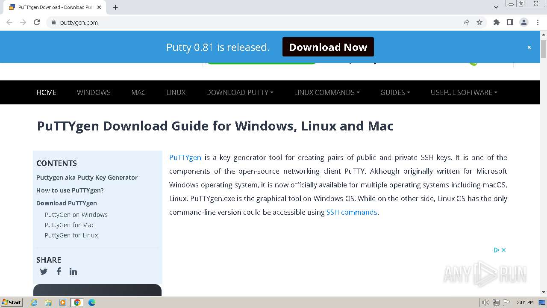547x308 pixels.
Task: Share on LinkedIn icon
Action: pyautogui.click(x=74, y=272)
